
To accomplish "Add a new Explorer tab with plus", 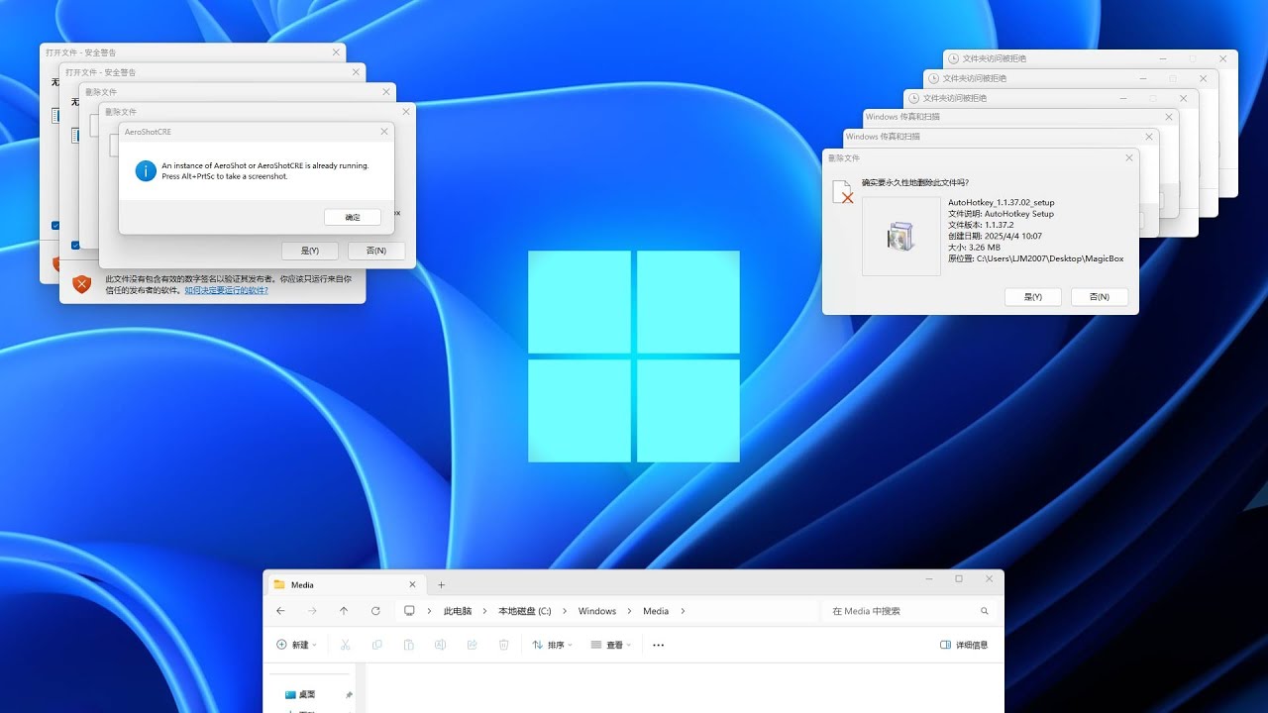I will (442, 584).
